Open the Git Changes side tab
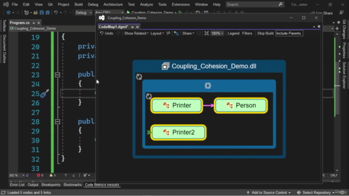The image size is (349, 196). coord(344,29)
